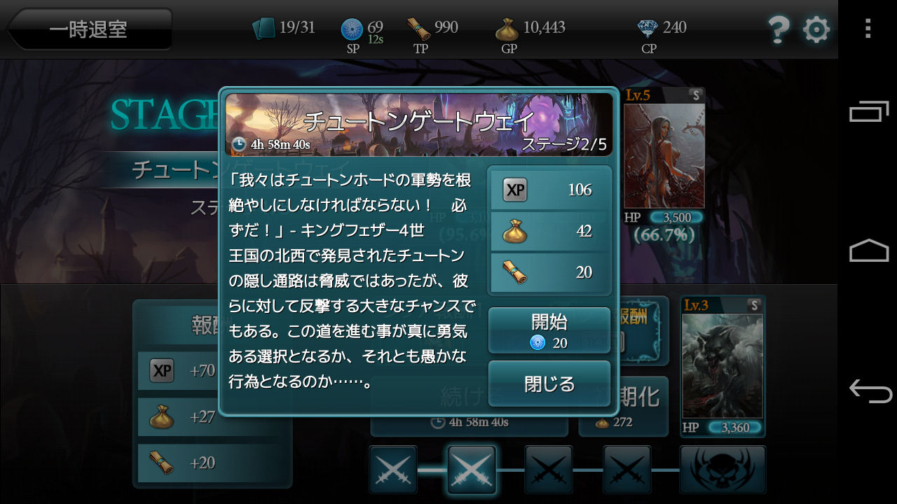This screenshot has width=897, height=504.
Task: Click the 開始 start button
Action: [x=549, y=331]
